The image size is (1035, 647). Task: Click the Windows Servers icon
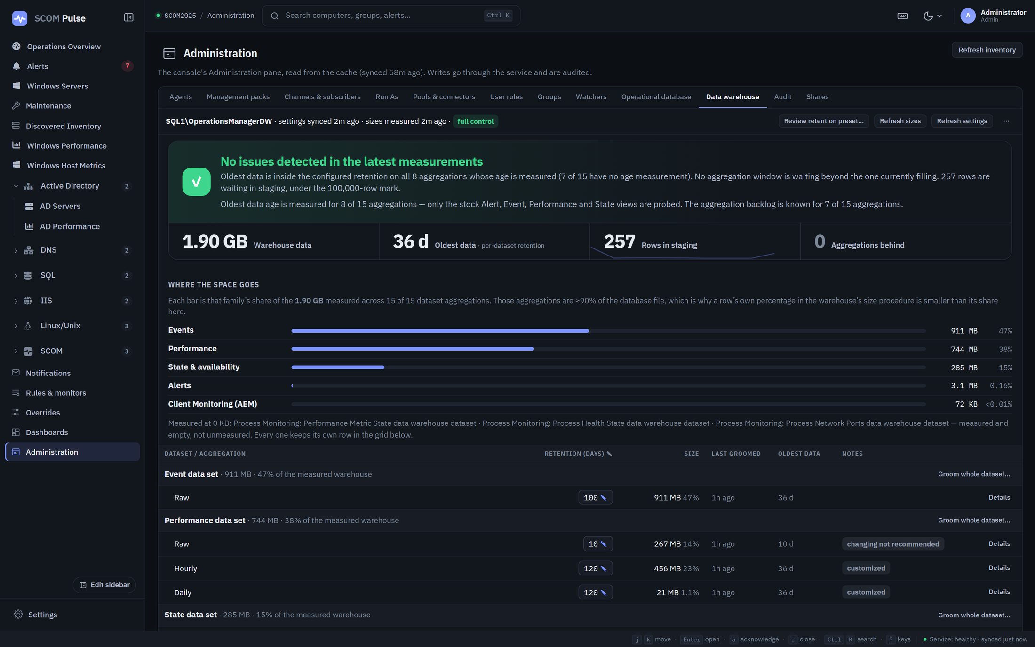click(x=16, y=86)
